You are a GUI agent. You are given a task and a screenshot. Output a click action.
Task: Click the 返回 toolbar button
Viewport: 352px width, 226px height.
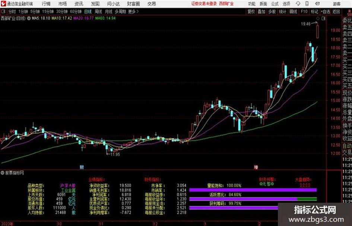[x=336, y=12]
